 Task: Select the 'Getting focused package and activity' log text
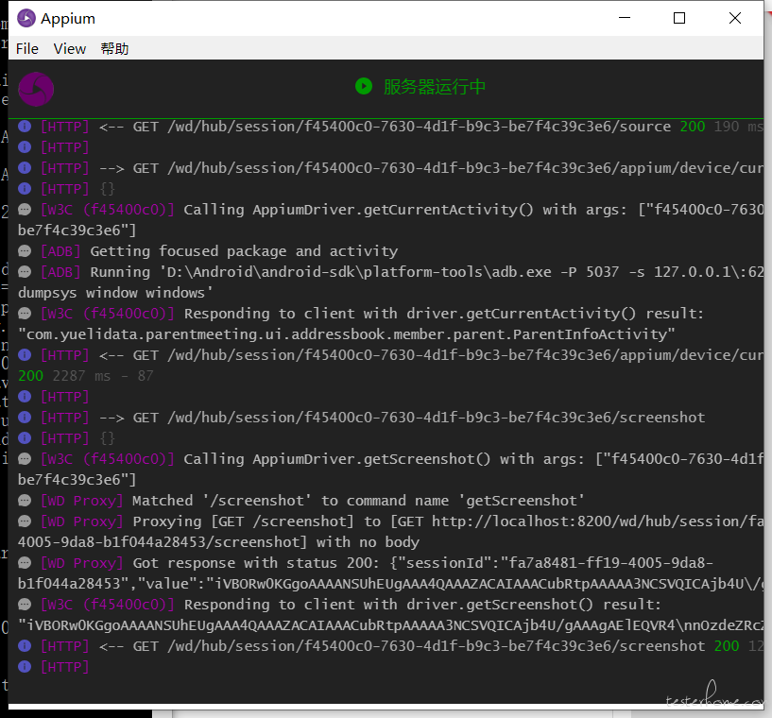[x=244, y=251]
